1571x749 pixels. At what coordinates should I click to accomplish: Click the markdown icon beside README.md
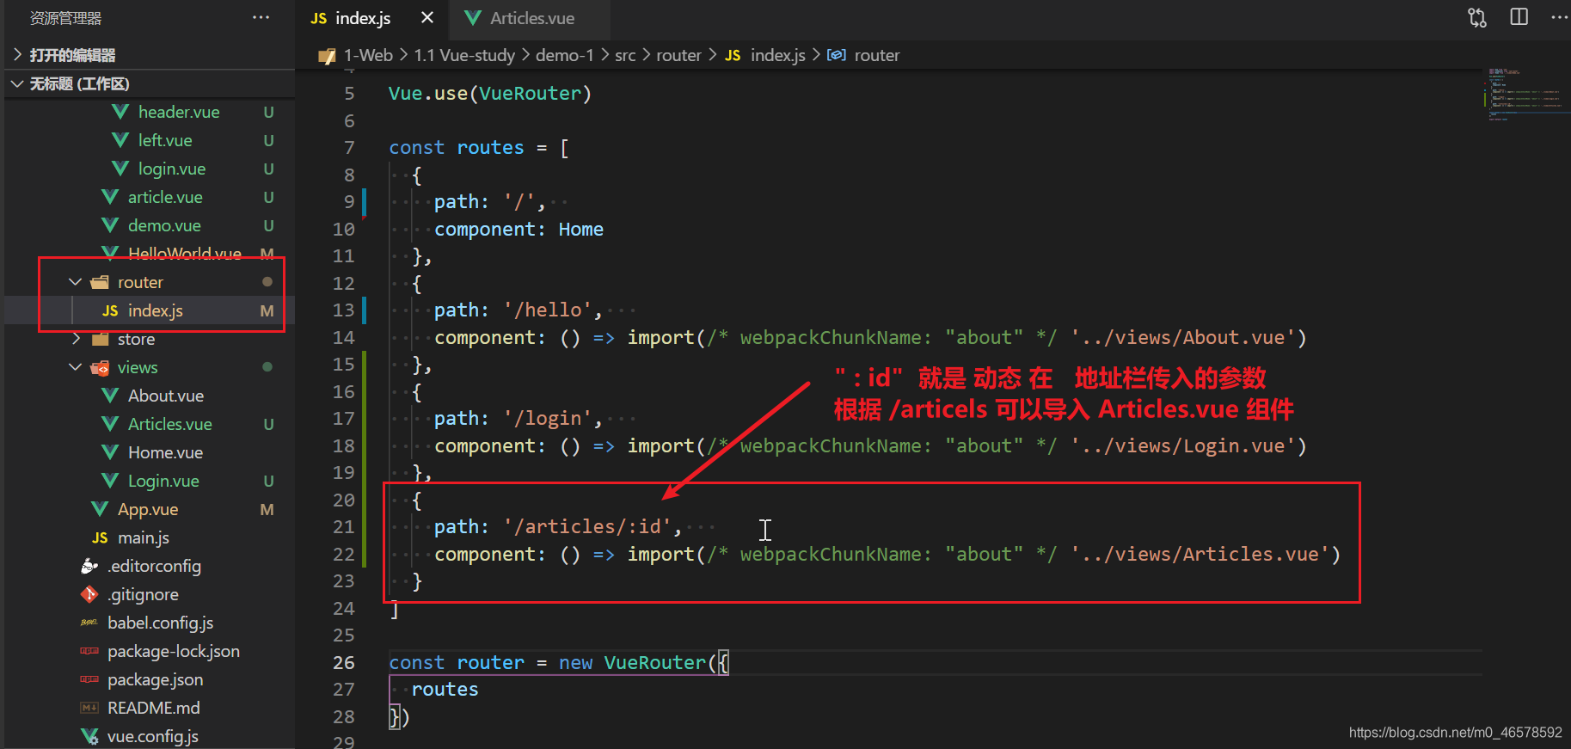point(89,708)
